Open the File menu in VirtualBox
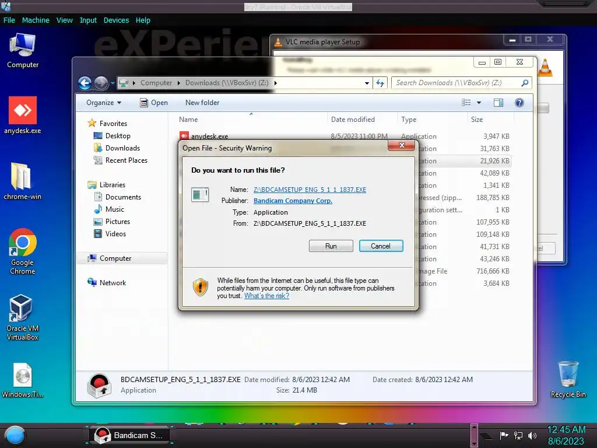 click(9, 20)
